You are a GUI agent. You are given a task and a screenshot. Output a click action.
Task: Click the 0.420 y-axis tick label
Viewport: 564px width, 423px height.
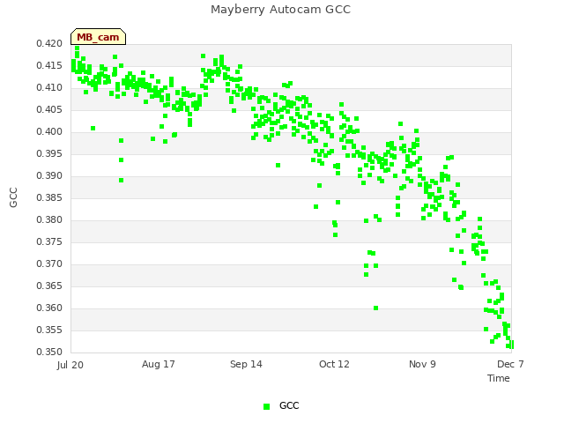tap(49, 43)
